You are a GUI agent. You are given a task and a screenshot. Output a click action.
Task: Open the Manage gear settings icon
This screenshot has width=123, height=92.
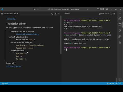(x=120, y=79)
